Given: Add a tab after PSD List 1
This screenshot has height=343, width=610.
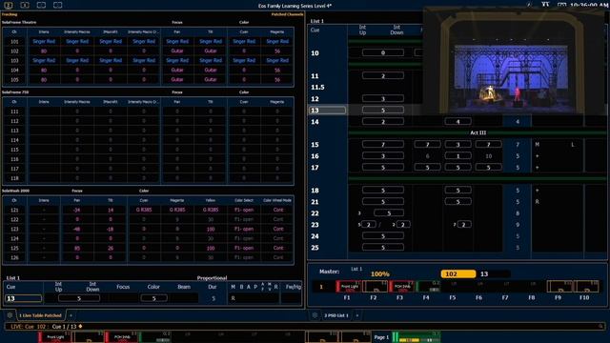Looking at the screenshot, I should coord(357,315).
